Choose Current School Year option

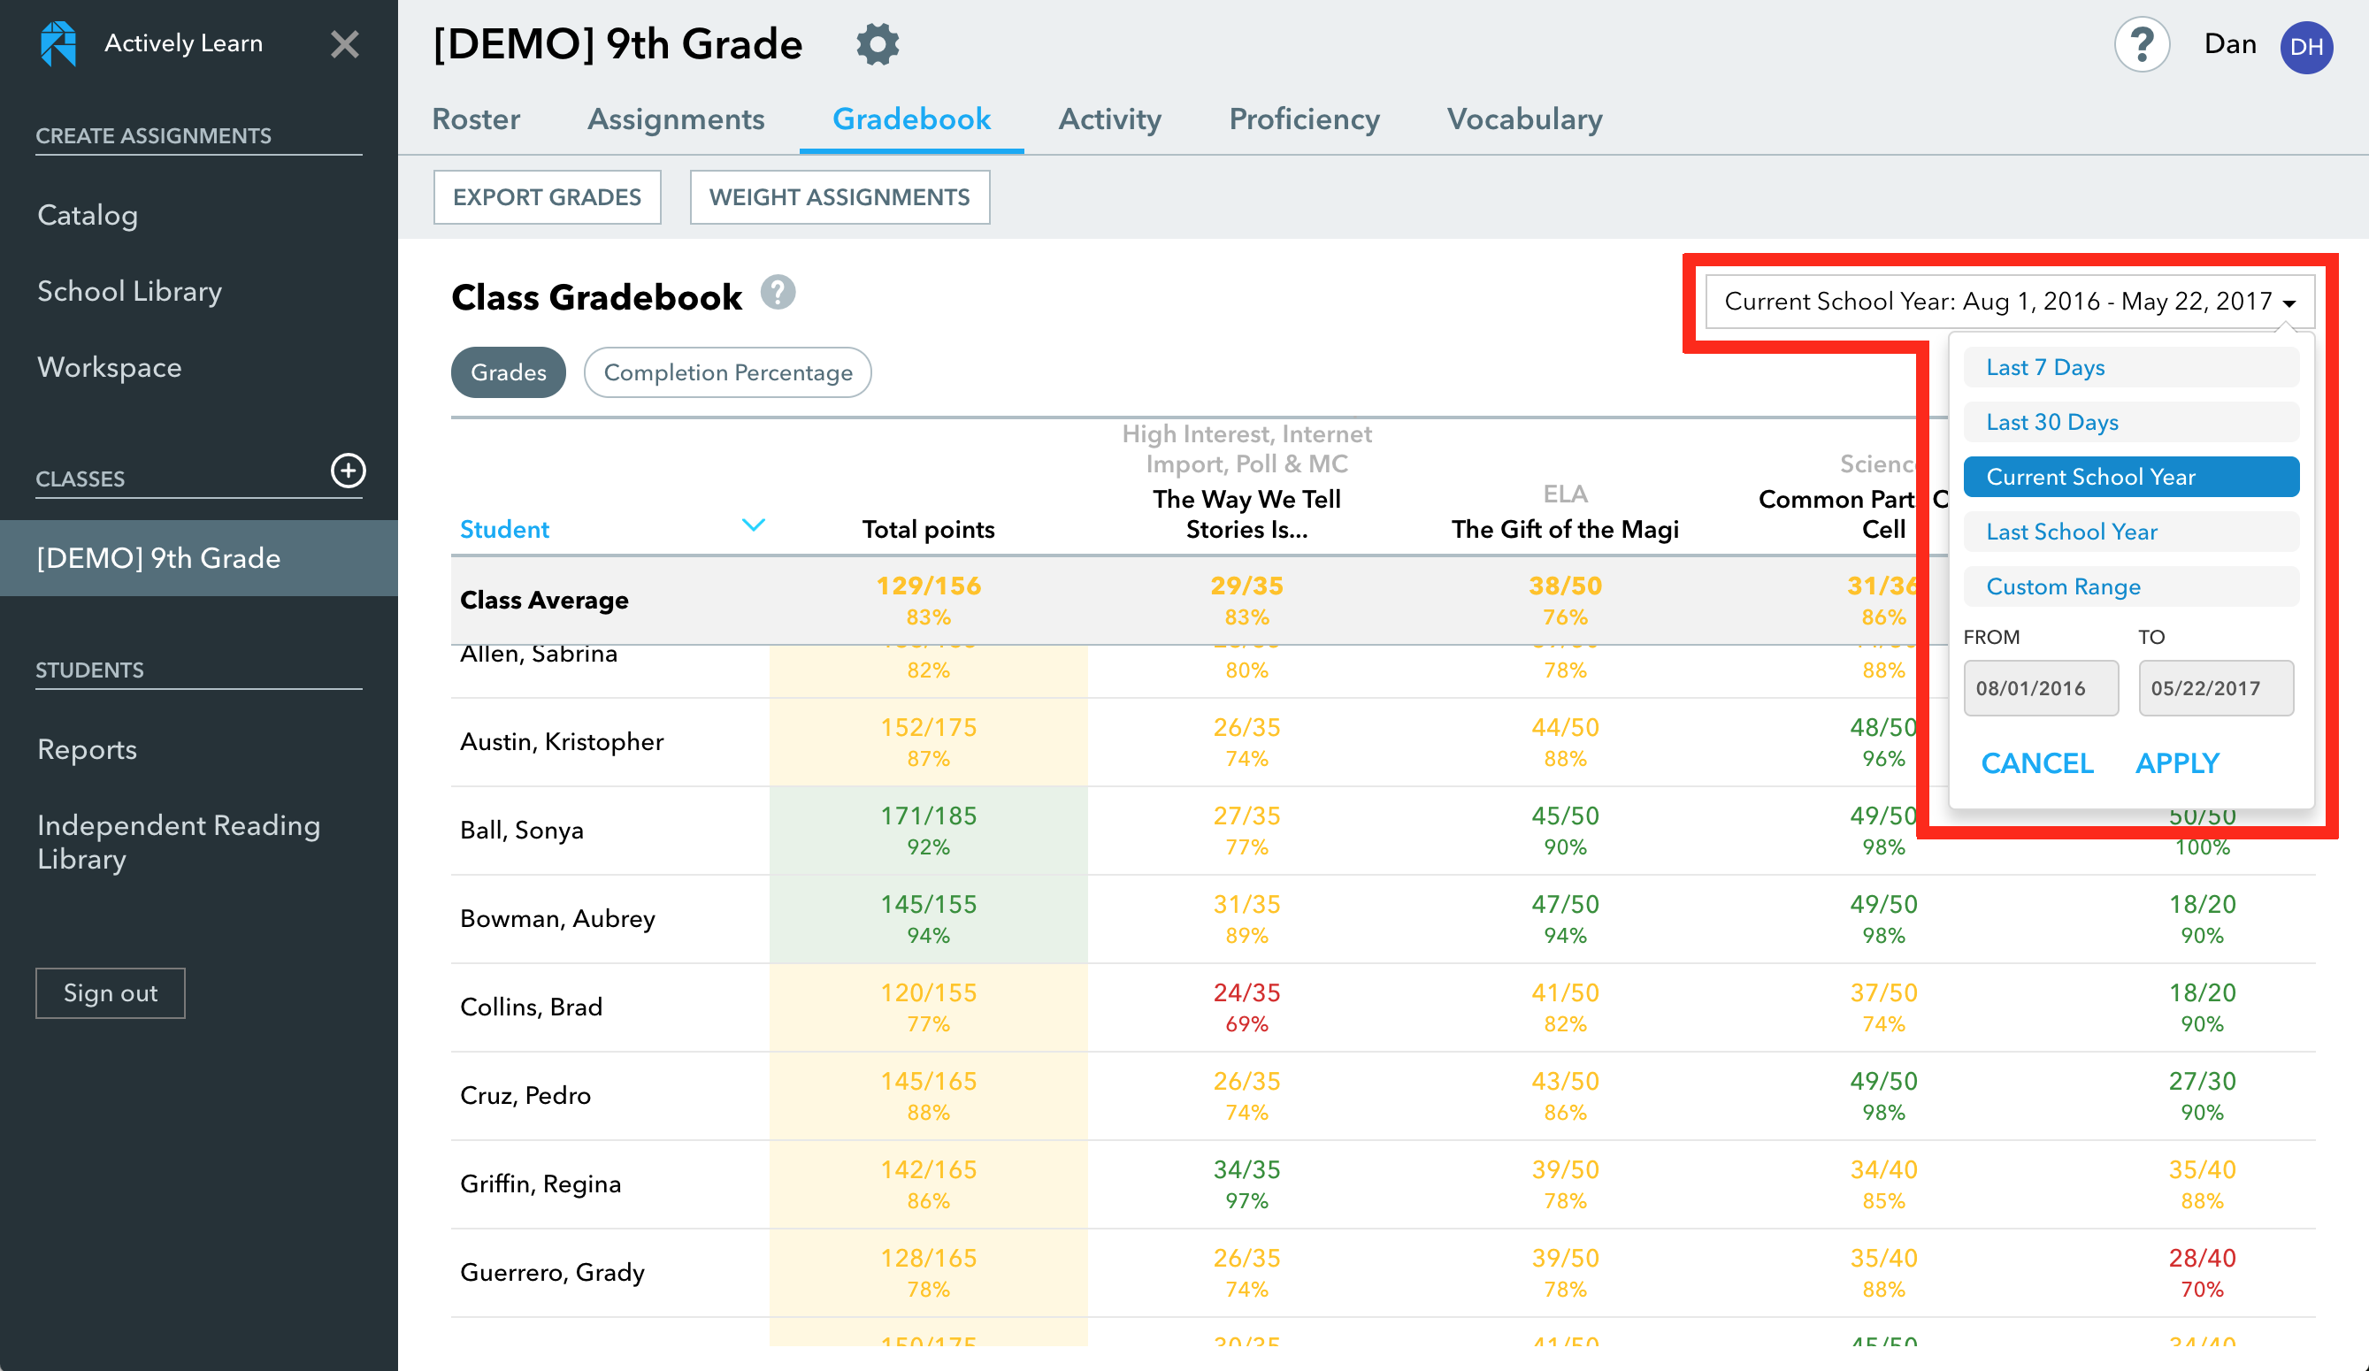click(x=2131, y=477)
